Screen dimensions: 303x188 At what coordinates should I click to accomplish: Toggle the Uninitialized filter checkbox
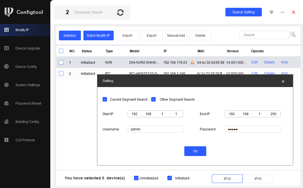pyautogui.click(x=136, y=178)
